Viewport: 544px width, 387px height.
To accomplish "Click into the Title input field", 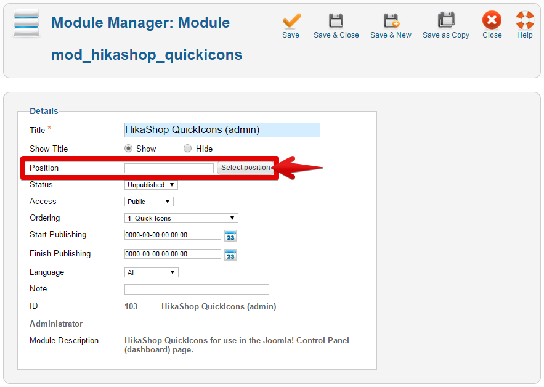I will coord(222,130).
